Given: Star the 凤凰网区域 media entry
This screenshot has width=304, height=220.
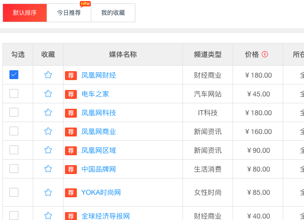Looking at the screenshot, I should pos(48,150).
